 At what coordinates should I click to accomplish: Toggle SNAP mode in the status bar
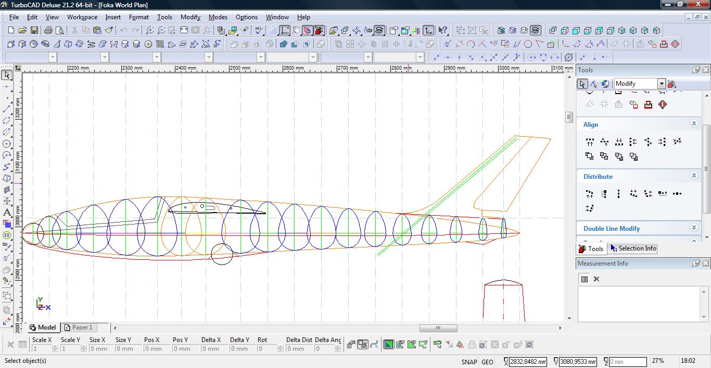pos(468,362)
